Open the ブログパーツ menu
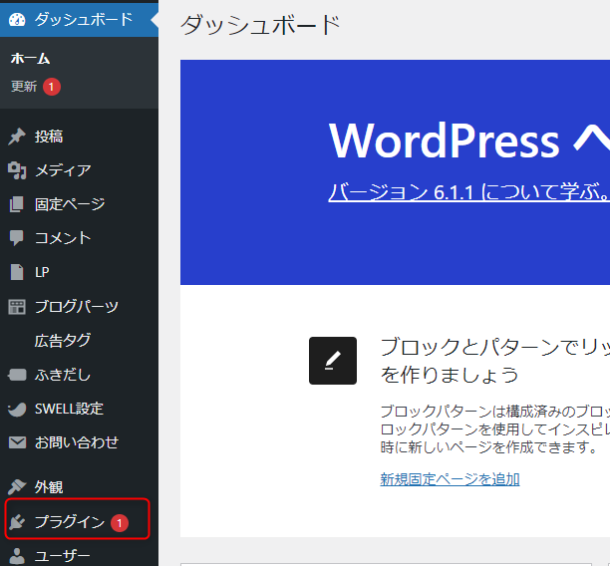Screen dimensions: 610x566 pyautogui.click(x=79, y=307)
